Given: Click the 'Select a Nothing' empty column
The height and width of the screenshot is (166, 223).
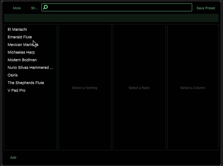Looking at the screenshot, I should tap(85, 88).
